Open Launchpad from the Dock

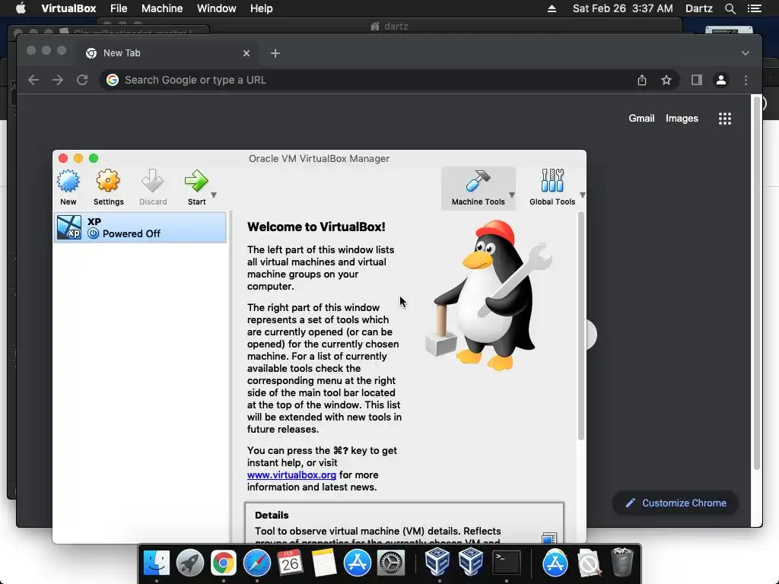tap(189, 563)
